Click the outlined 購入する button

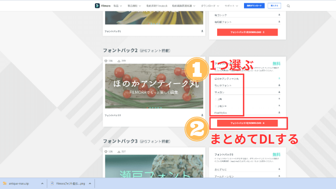coord(274,5)
